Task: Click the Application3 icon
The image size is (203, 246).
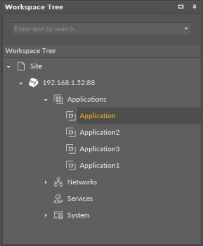Action: tap(71, 149)
